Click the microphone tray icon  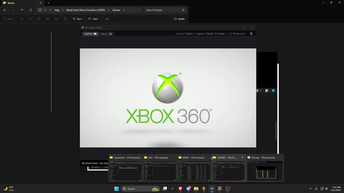(x=316, y=189)
